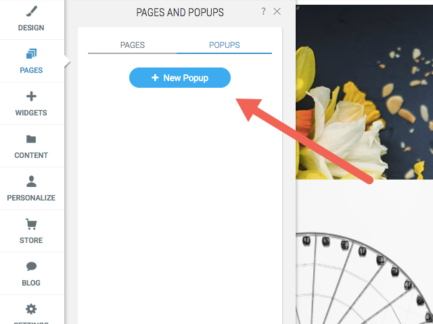
Task: Click the WIDGETS text label in sidebar
Action: pos(31,113)
